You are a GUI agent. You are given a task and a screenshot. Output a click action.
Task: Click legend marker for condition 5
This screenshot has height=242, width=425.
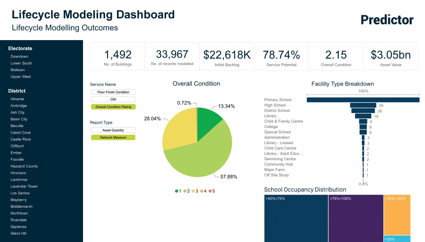click(x=210, y=191)
